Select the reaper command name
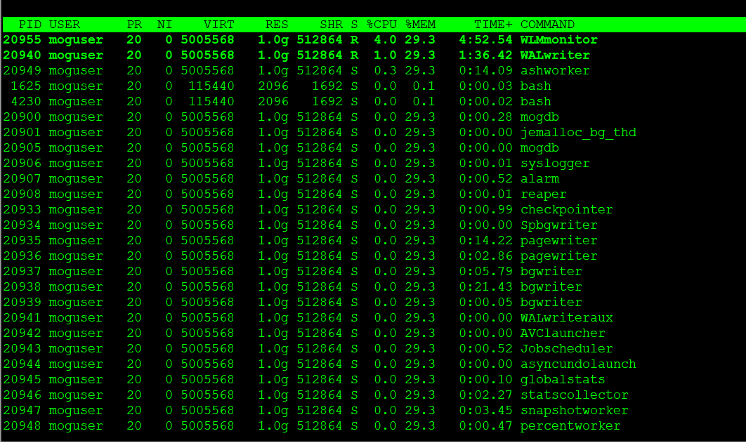 pyautogui.click(x=544, y=194)
